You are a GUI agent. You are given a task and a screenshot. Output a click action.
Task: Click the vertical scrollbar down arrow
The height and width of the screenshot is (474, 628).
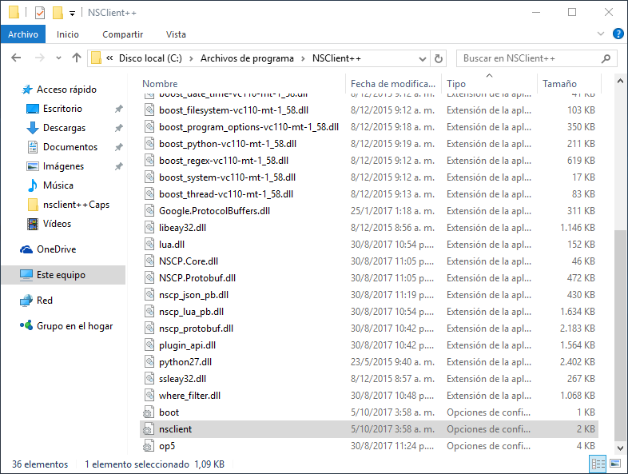[x=620, y=448]
